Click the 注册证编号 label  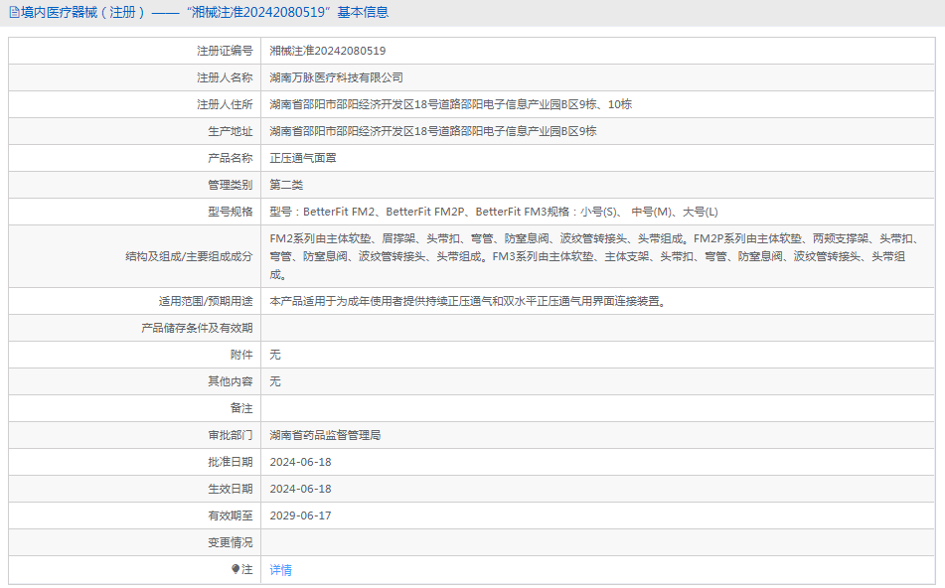click(225, 51)
